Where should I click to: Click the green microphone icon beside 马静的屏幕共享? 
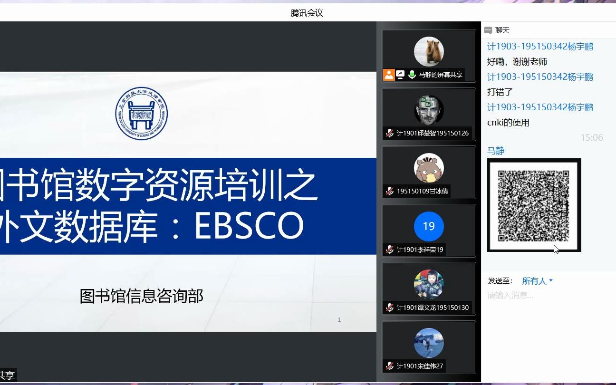412,75
